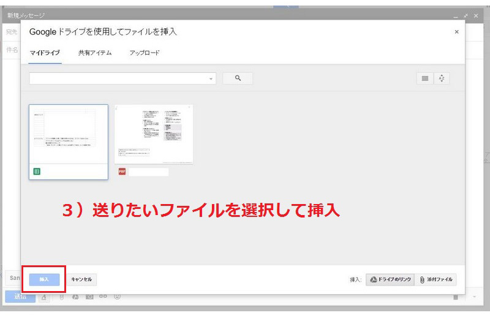The image size is (490, 318).
Task: Click the magnifying glass search button
Action: 238,78
